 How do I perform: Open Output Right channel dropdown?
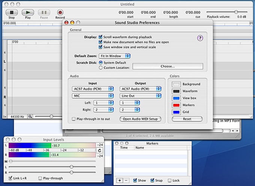[130, 110]
